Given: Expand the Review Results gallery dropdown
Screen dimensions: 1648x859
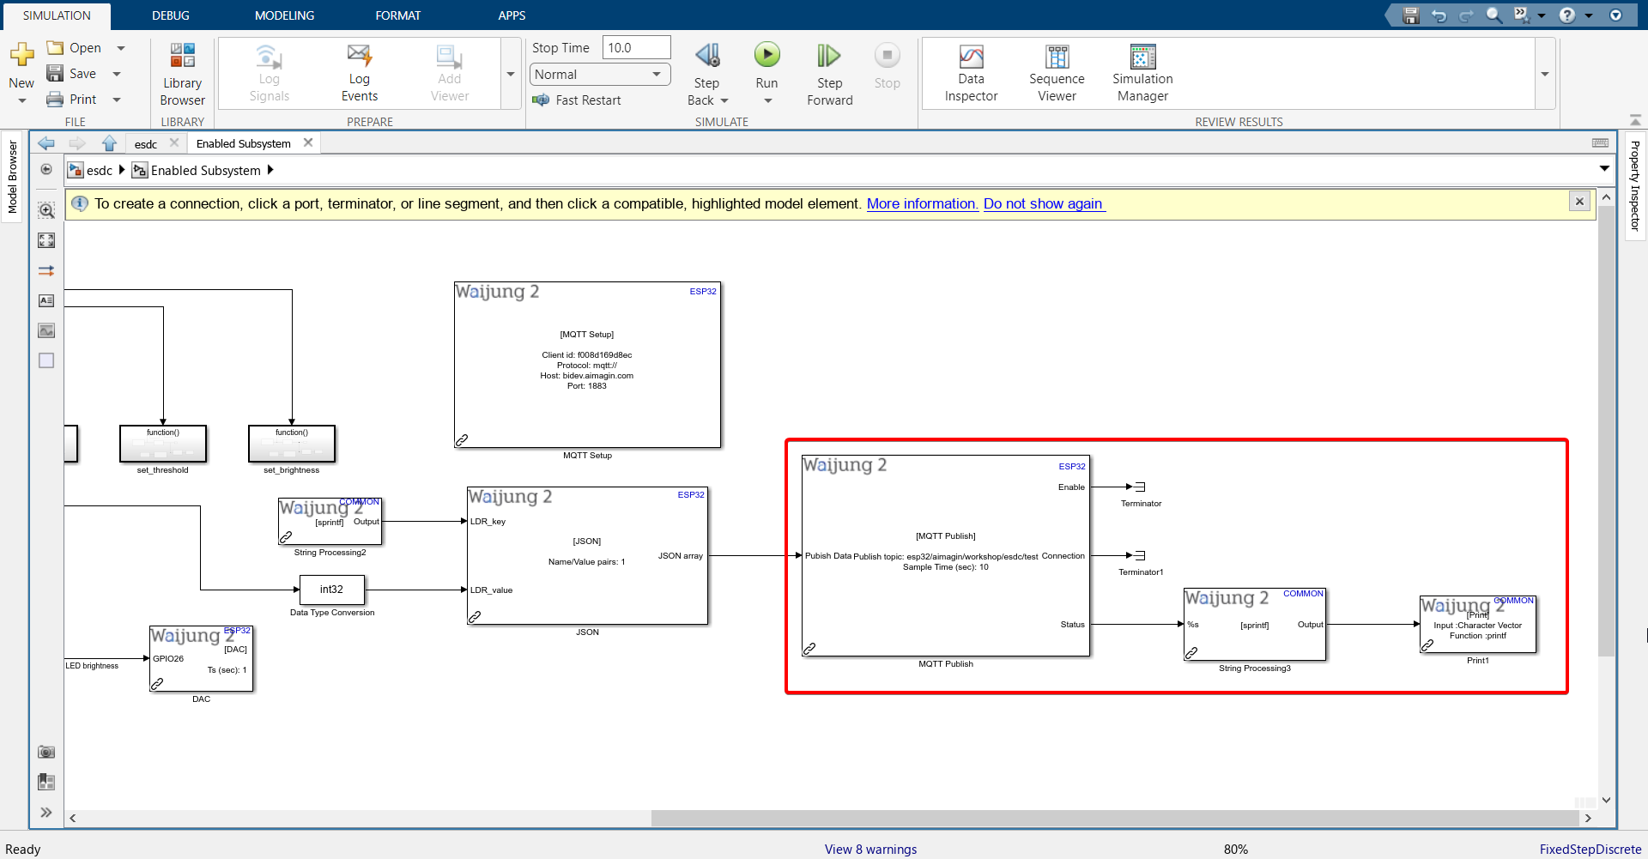Looking at the screenshot, I should coord(1545,74).
